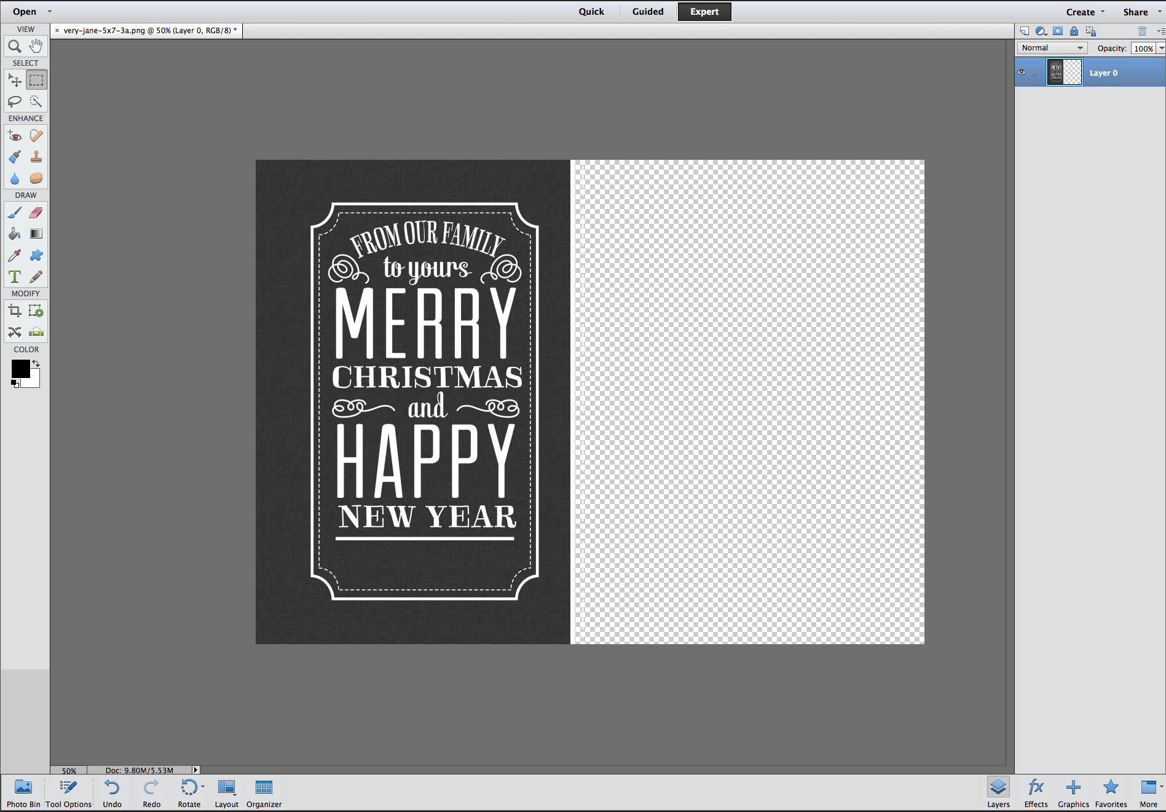Show the Layers panel
This screenshot has width=1166, height=812.
pos(998,793)
